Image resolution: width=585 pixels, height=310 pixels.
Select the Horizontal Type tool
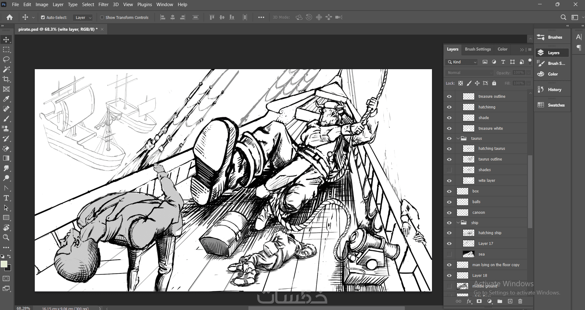6,198
